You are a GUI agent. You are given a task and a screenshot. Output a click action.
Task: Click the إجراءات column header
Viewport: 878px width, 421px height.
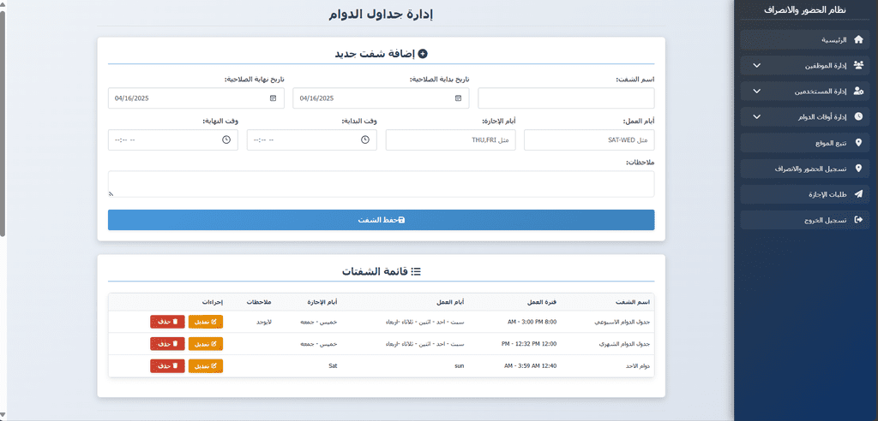(x=213, y=302)
